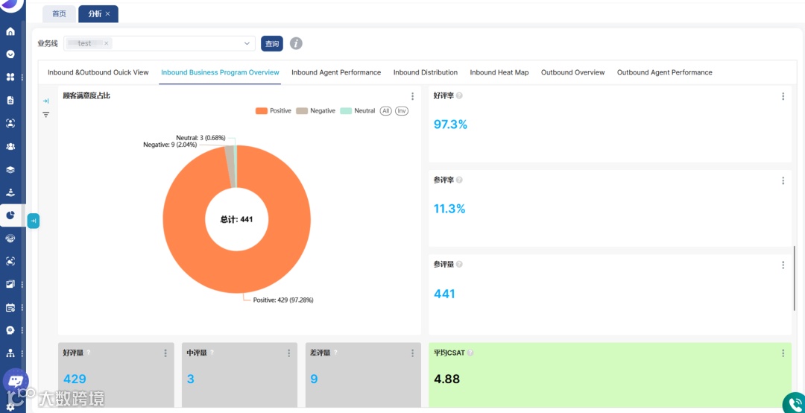Click the dashboard vertical scrollbar
The image size is (805, 413).
[795, 278]
